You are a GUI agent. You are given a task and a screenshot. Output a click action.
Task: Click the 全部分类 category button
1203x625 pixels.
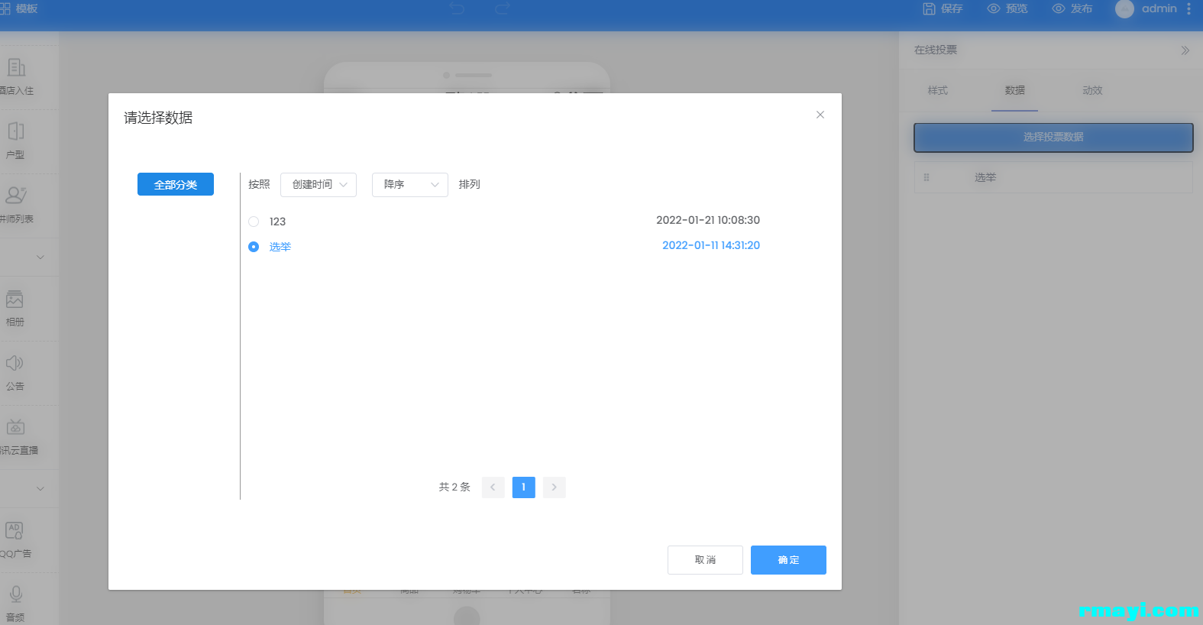point(176,184)
